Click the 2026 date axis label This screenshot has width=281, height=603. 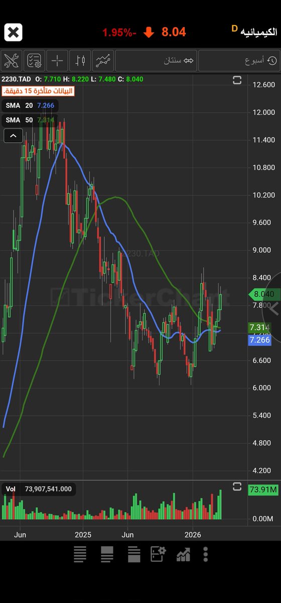193,535
